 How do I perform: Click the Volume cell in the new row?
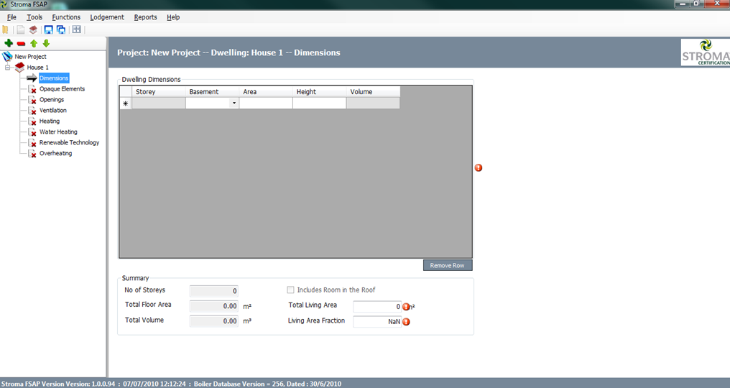point(373,103)
